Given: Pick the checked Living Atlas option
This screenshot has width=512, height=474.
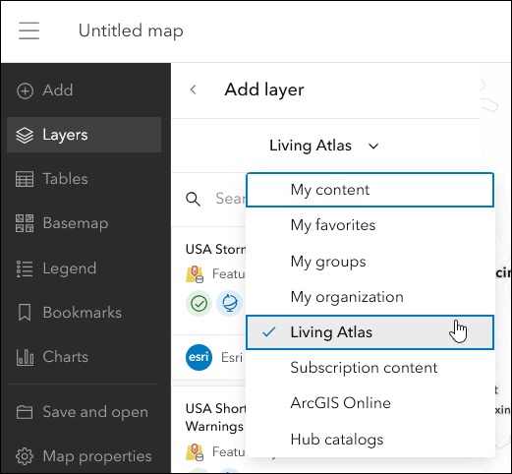Looking at the screenshot, I should 370,332.
